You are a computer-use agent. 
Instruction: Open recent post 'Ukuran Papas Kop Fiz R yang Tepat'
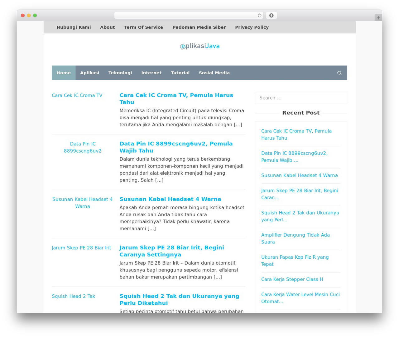(295, 261)
